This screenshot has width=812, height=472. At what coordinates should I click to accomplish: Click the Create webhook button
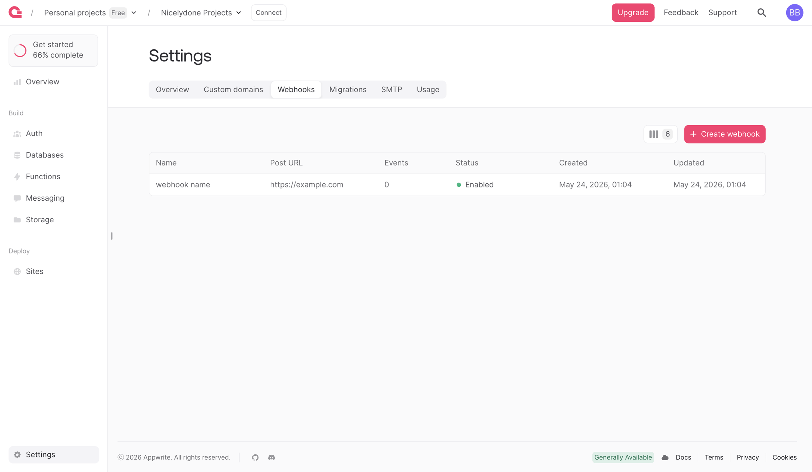[x=724, y=134]
